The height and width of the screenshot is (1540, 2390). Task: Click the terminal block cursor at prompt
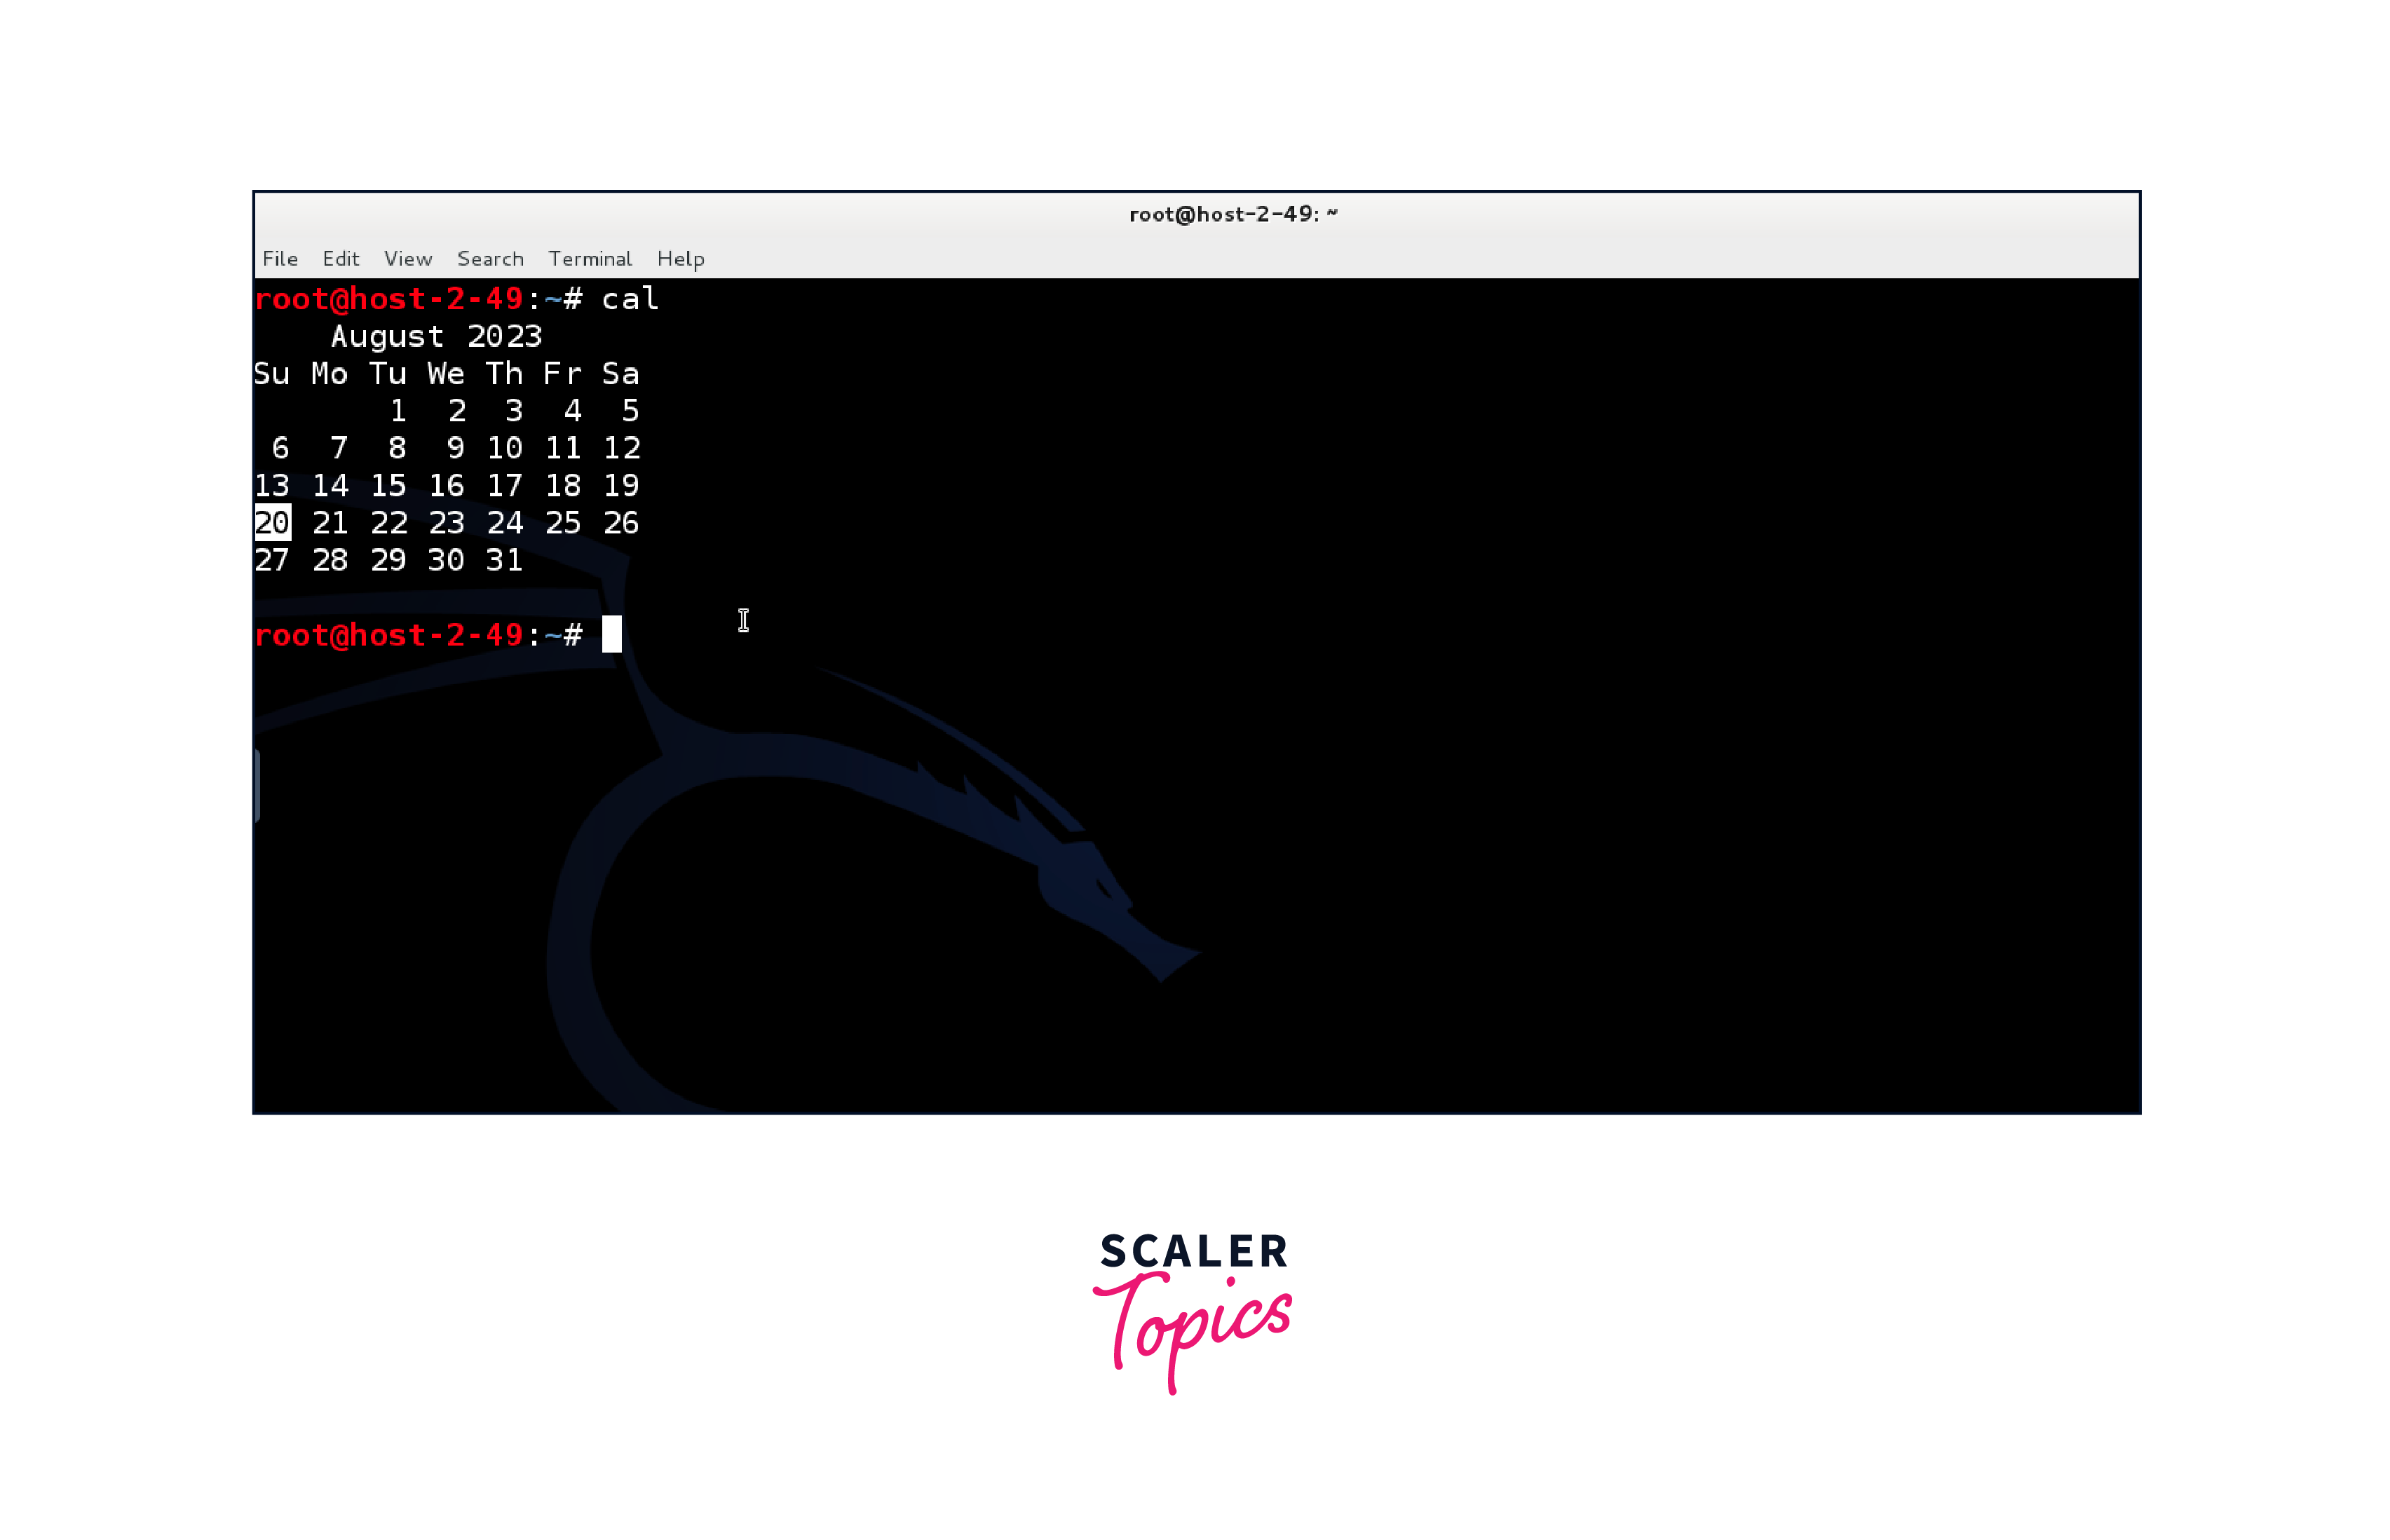pyautogui.click(x=611, y=635)
